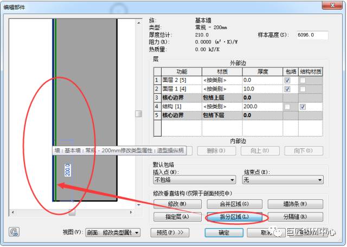Image resolution: width=347 pixels, height=247 pixels.
Task: Click the 合并区域(G) button
Action: 234,204
